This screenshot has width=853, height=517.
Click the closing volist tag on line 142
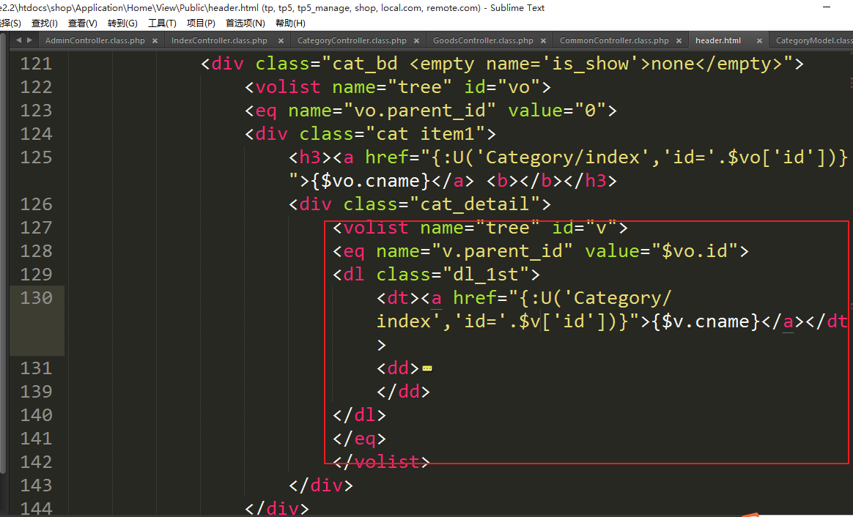pos(381,462)
